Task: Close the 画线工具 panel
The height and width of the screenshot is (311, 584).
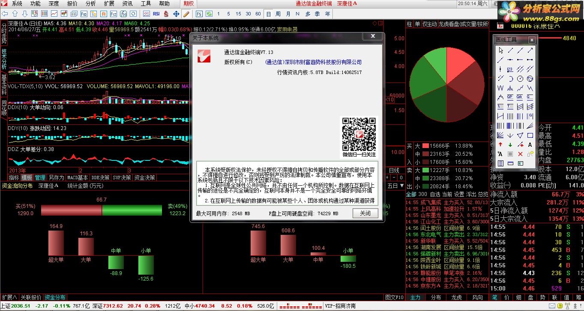Action: (531, 40)
